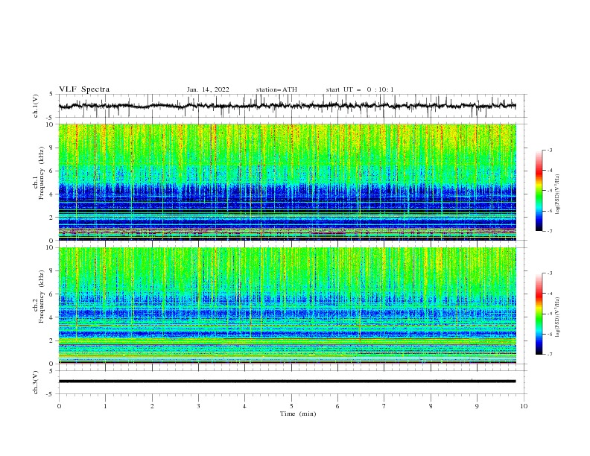Click time axis tick label "7"
Screen dimensions: 590x456
[x=384, y=406]
